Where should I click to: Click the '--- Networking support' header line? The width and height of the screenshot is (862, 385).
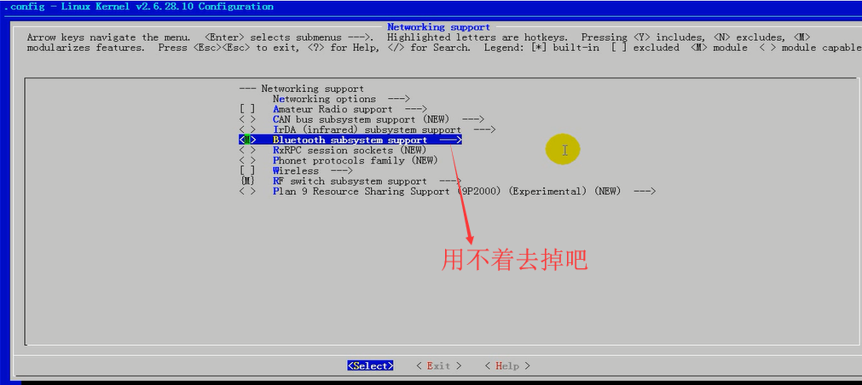[x=301, y=89]
